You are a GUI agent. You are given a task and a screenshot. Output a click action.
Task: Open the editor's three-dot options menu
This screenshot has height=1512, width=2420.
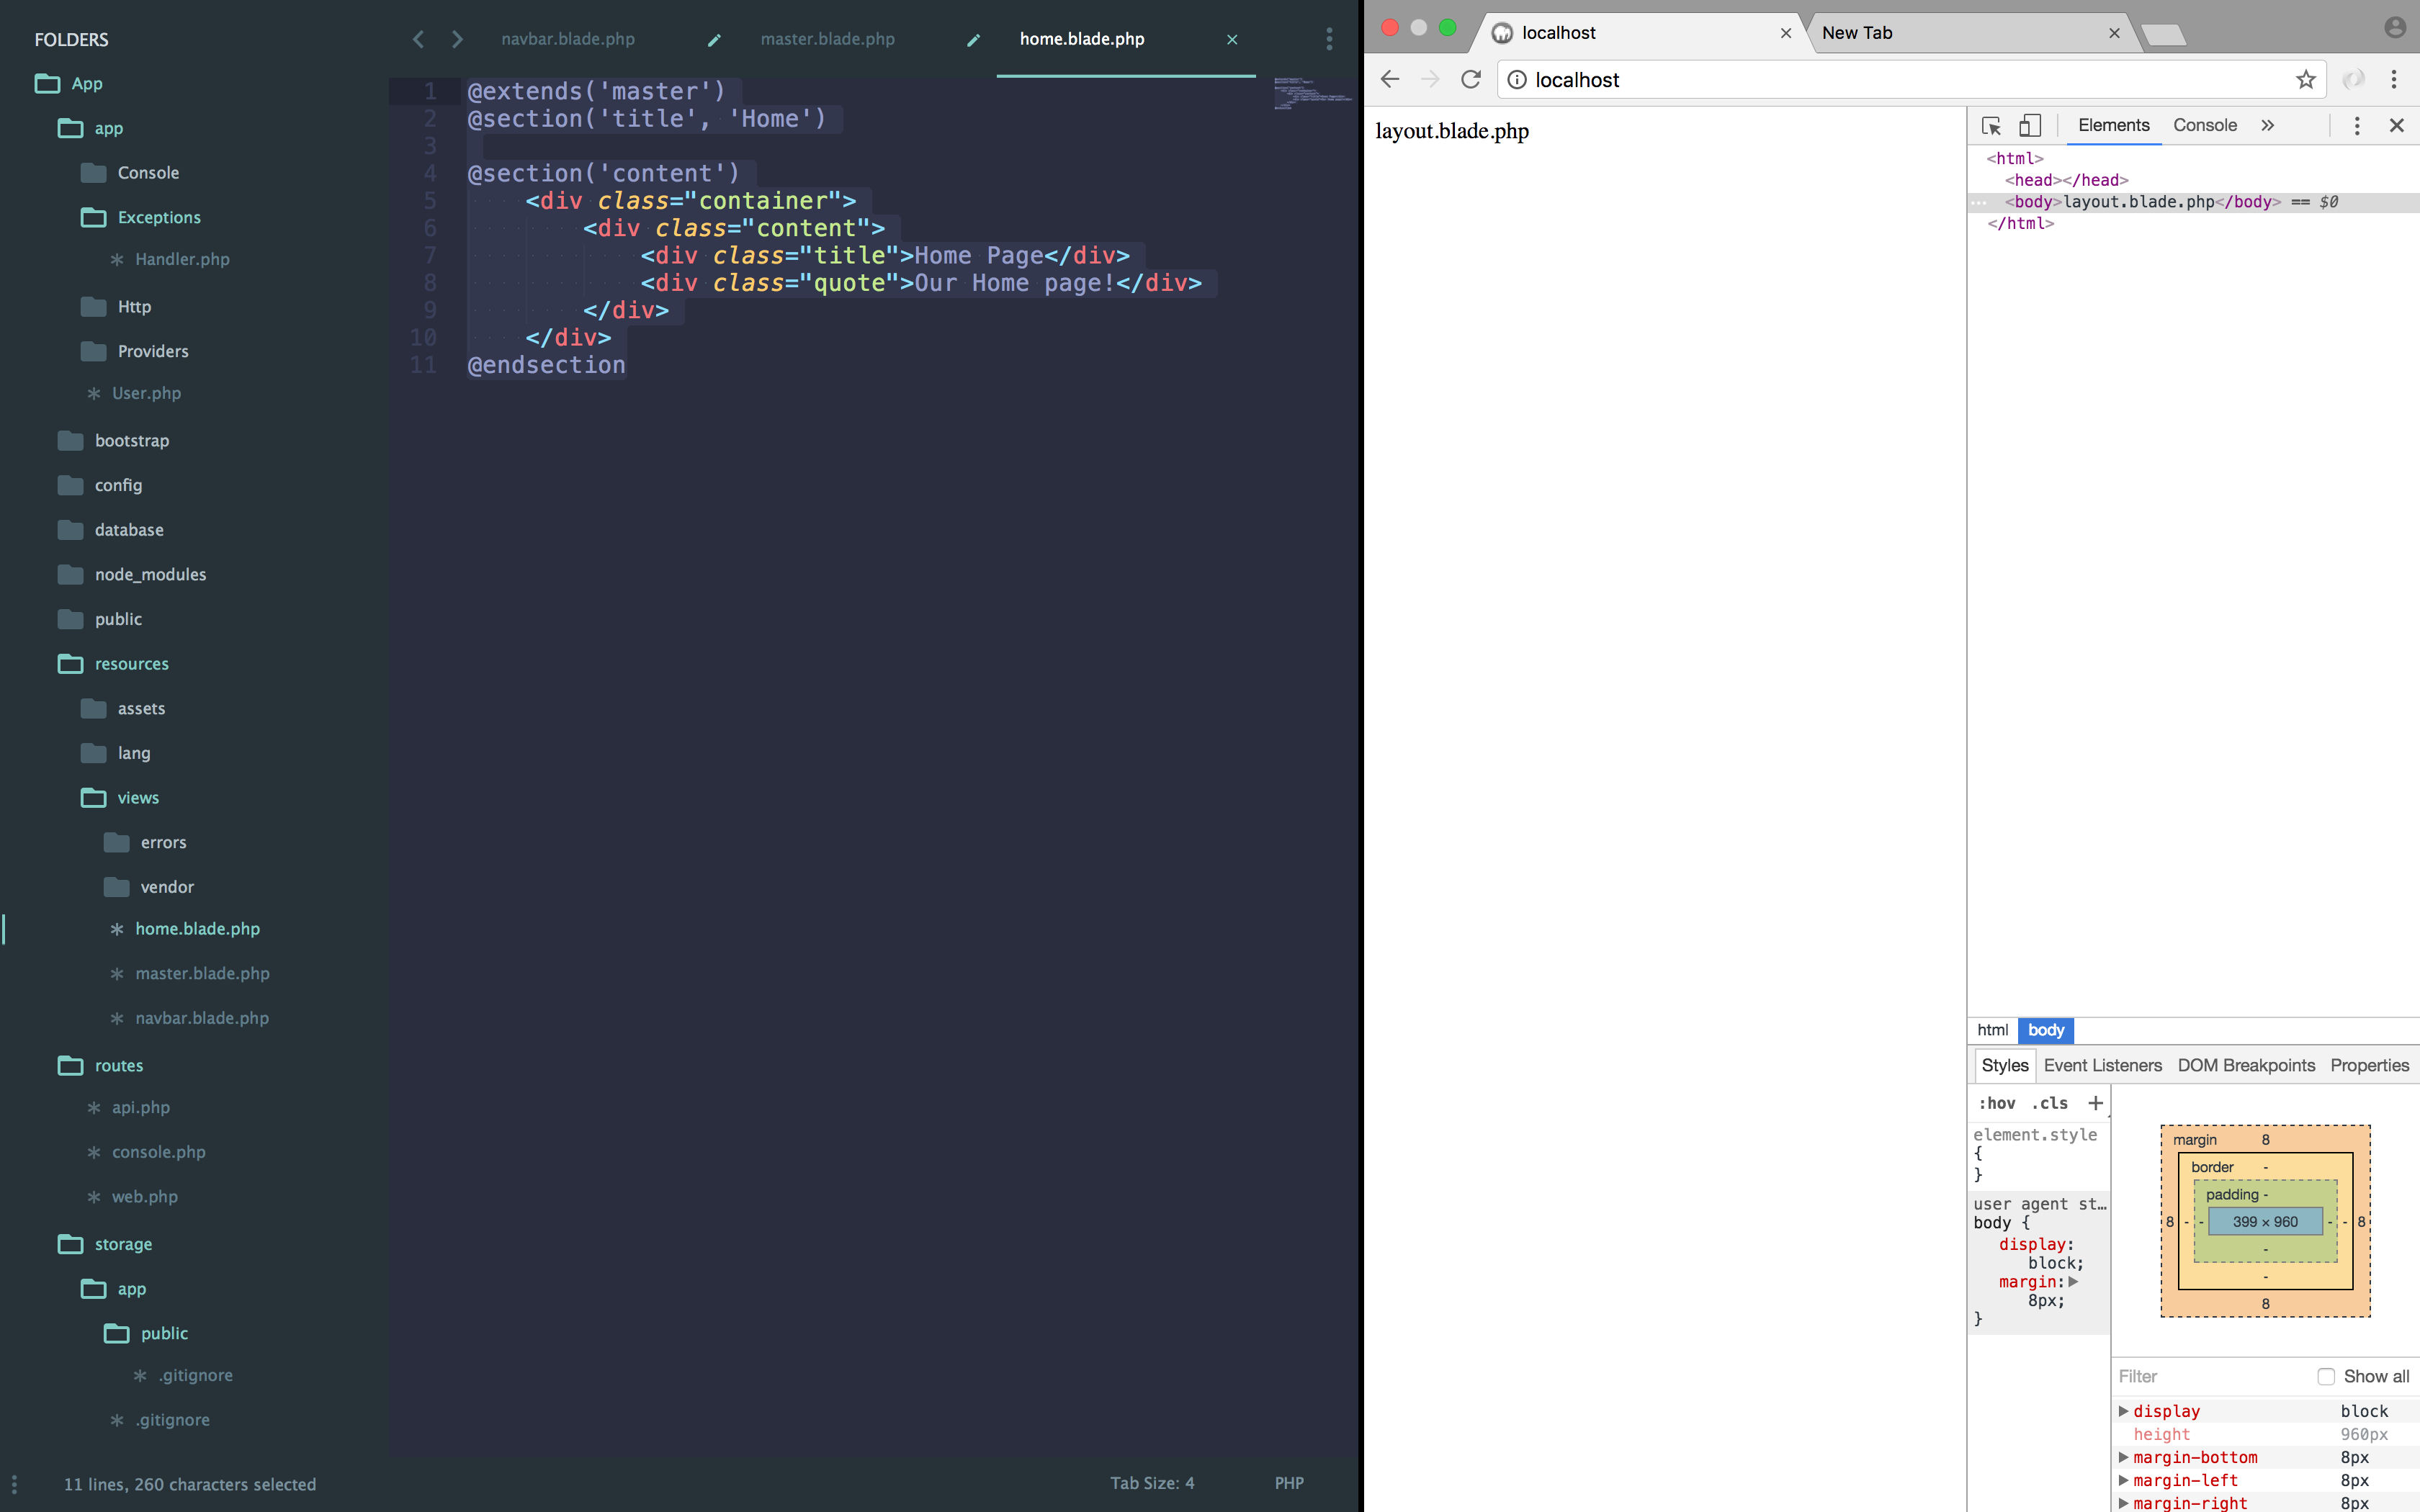(x=1329, y=39)
